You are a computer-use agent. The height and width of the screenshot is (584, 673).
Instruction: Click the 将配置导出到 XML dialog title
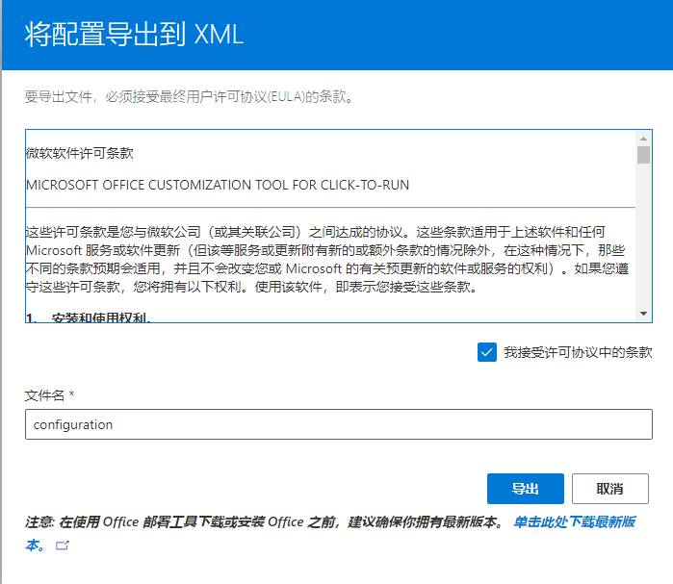134,35
